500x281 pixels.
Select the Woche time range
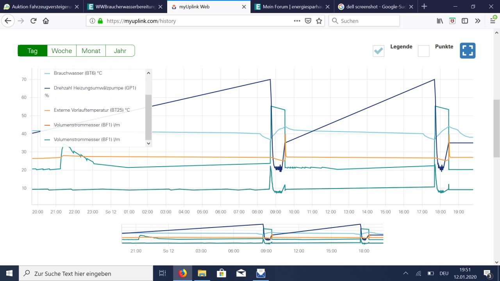[x=62, y=51]
